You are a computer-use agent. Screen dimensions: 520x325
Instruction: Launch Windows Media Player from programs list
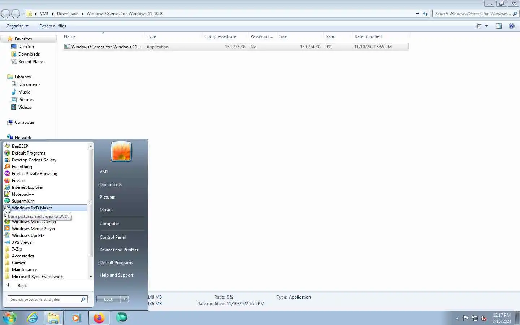[34, 228]
